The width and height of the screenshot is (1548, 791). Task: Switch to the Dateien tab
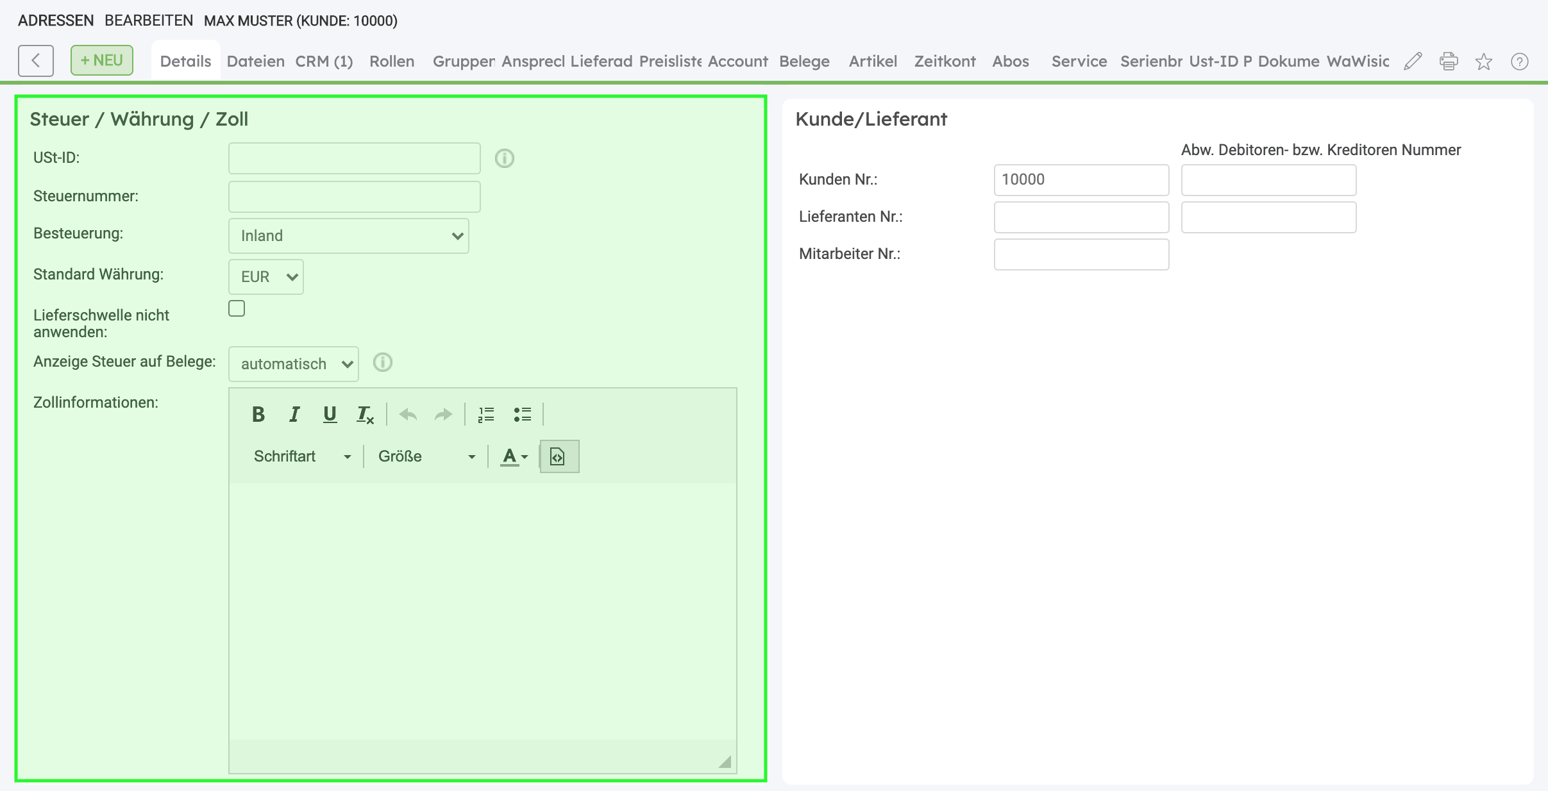(x=255, y=62)
